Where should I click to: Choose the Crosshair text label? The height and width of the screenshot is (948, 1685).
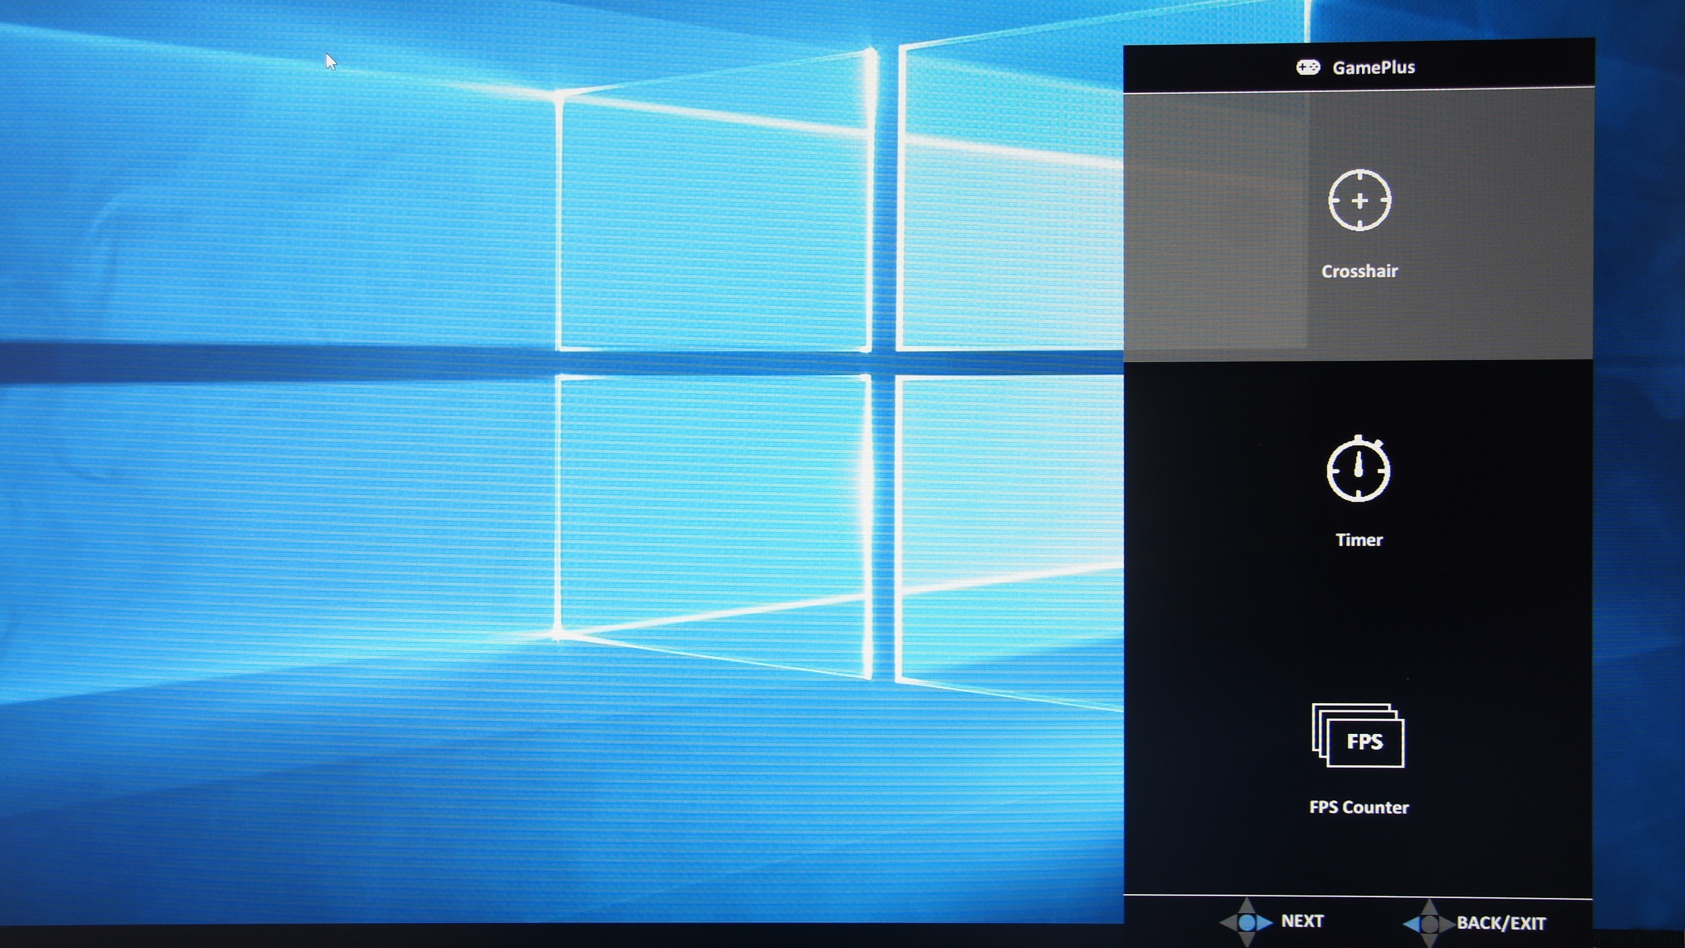tap(1359, 271)
